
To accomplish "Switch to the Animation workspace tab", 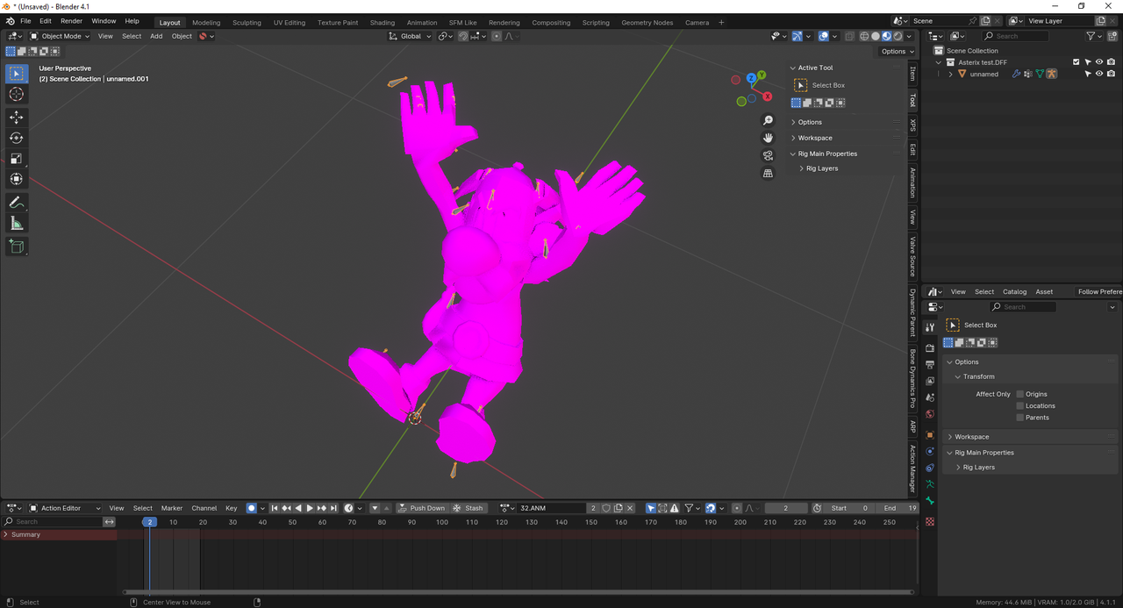I will pyautogui.click(x=422, y=22).
